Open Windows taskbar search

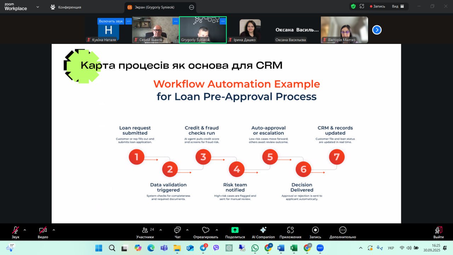(112, 248)
